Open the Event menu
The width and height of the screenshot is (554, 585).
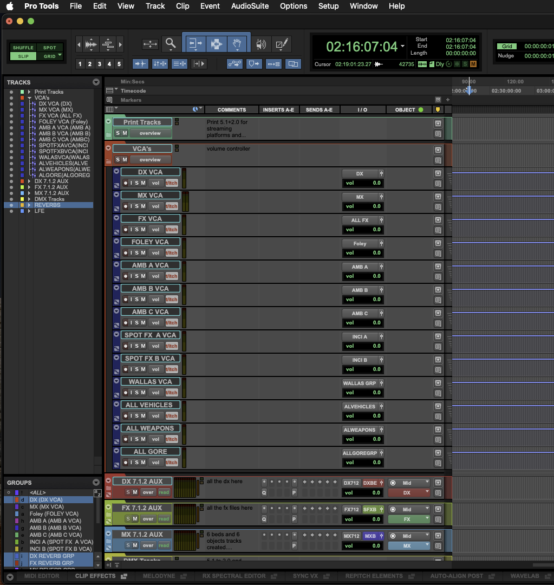210,6
